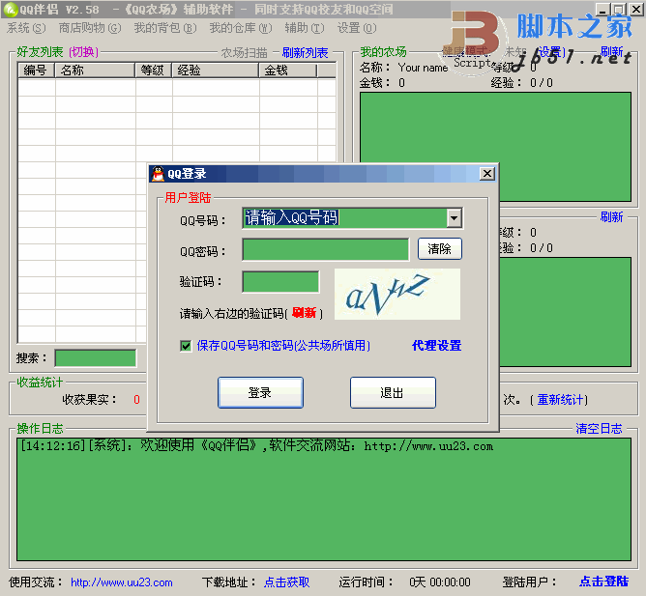Click 农场扫描 in friend list header

tap(245, 53)
